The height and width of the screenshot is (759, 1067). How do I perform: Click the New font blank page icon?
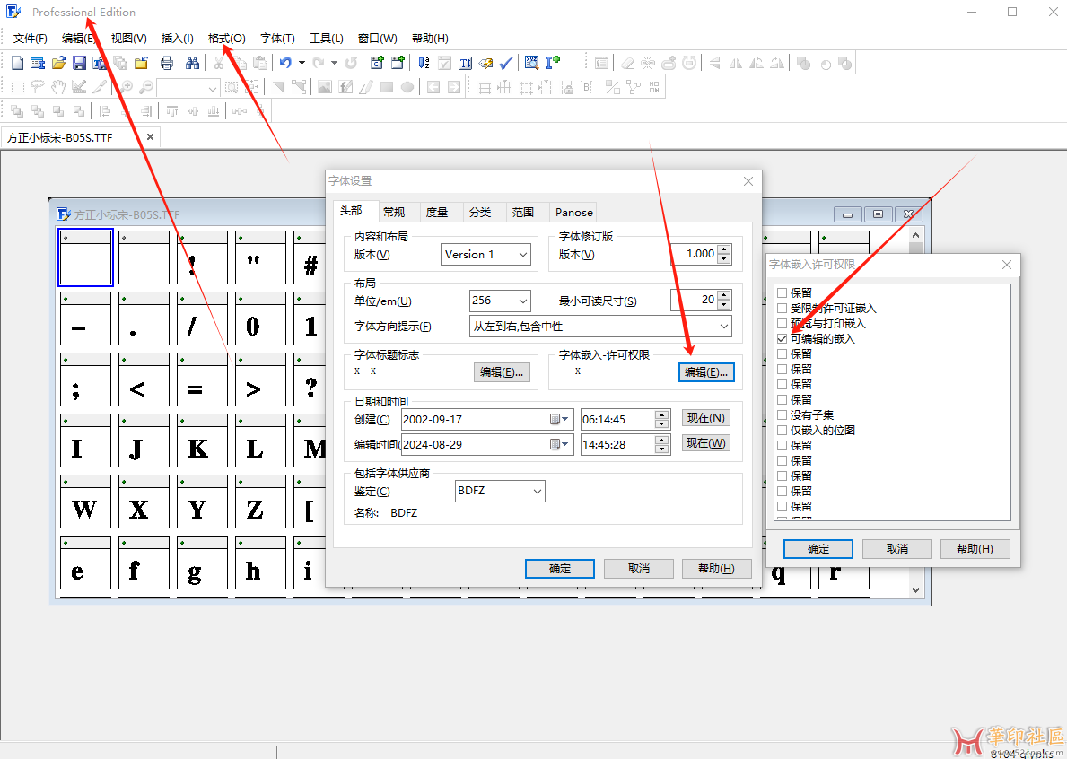click(x=18, y=63)
